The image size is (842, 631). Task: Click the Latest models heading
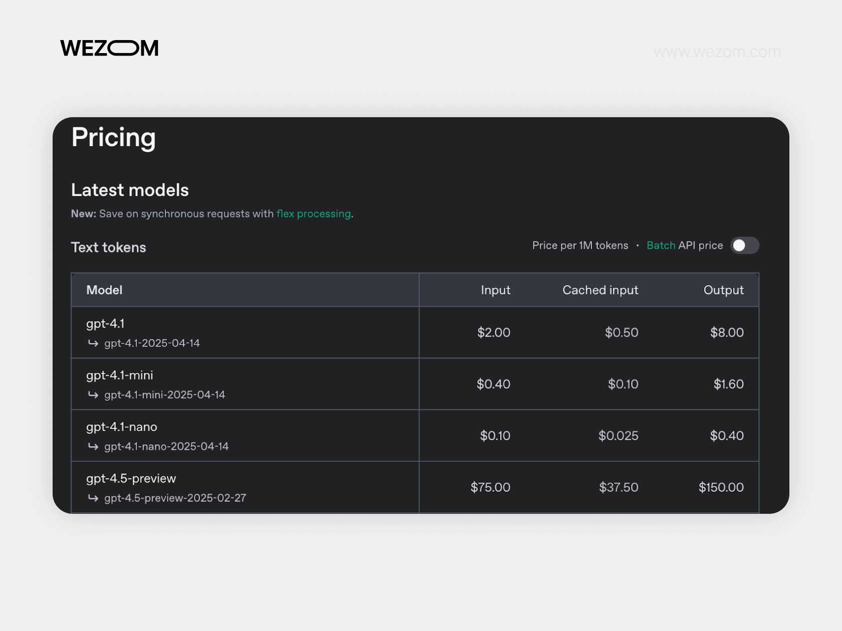coord(130,190)
